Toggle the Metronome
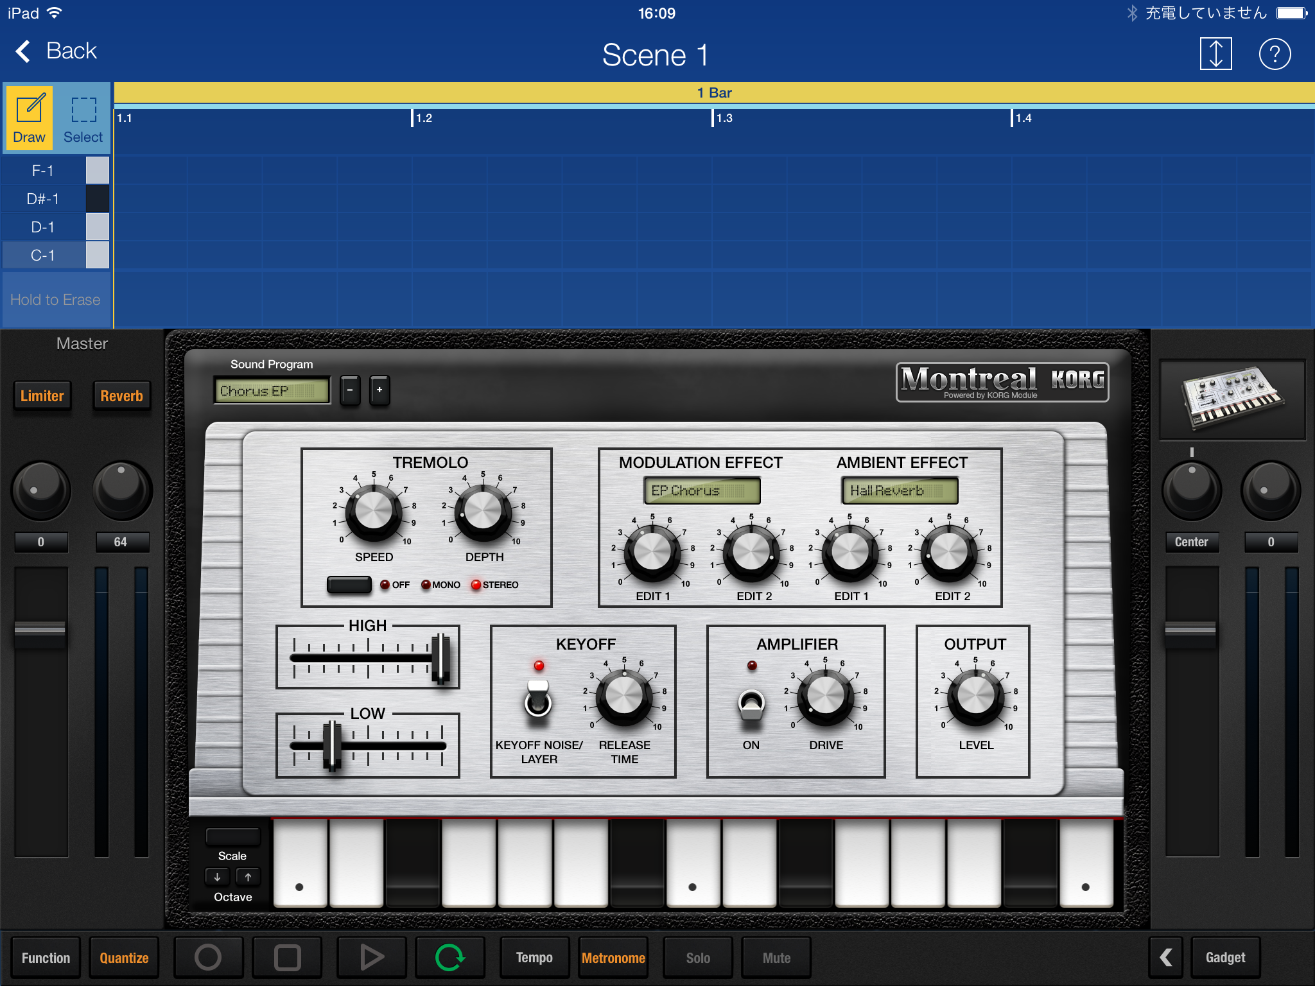Image resolution: width=1315 pixels, height=986 pixels. (613, 957)
